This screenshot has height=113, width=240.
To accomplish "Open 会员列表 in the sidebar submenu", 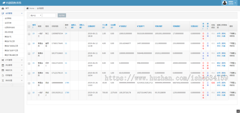I will [x=8, y=23].
